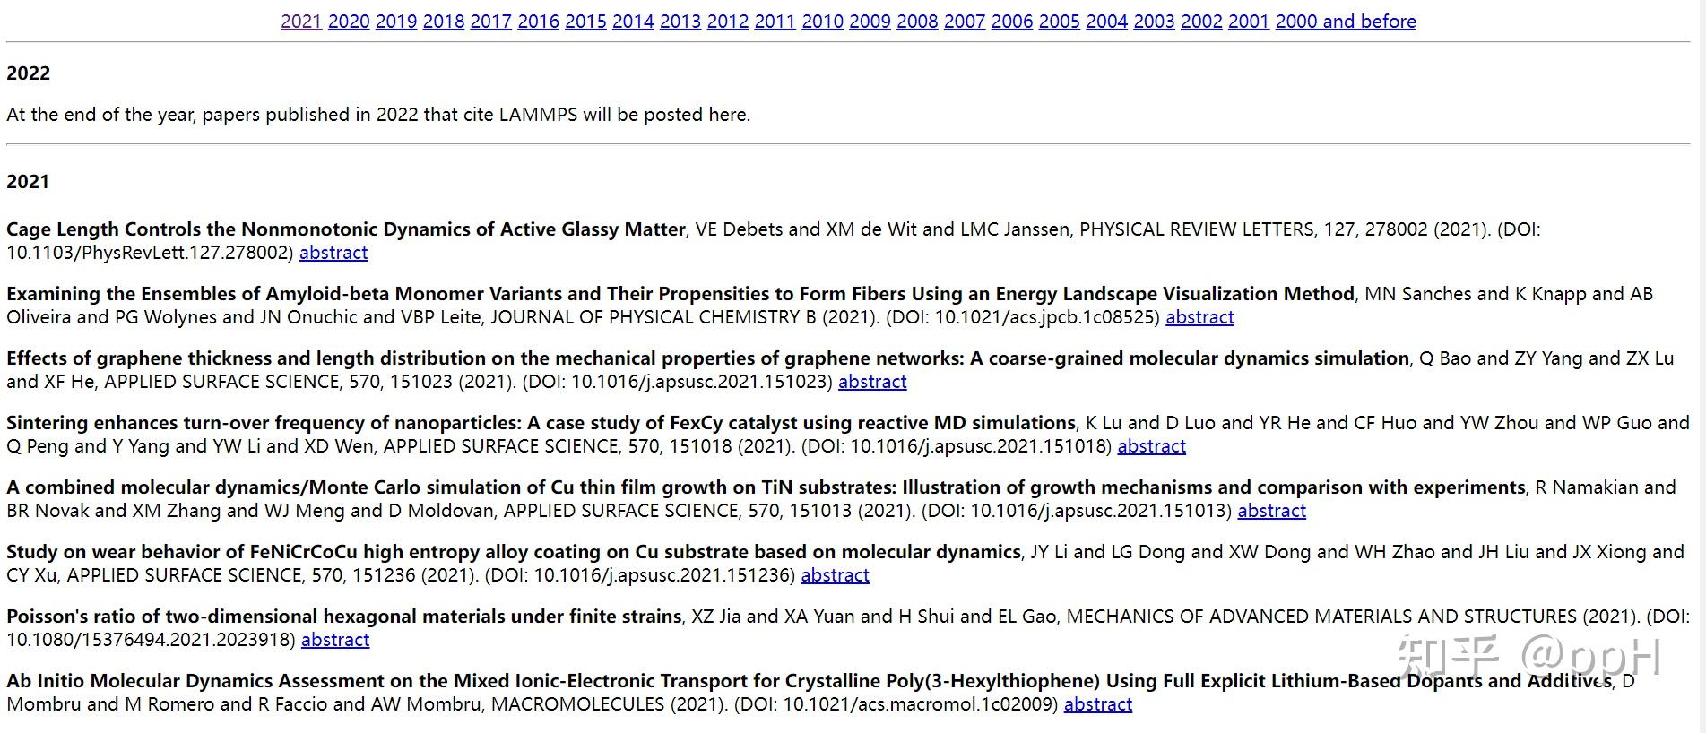The height and width of the screenshot is (733, 1706).
Task: Select the 2006 year link
Action: 1012,22
